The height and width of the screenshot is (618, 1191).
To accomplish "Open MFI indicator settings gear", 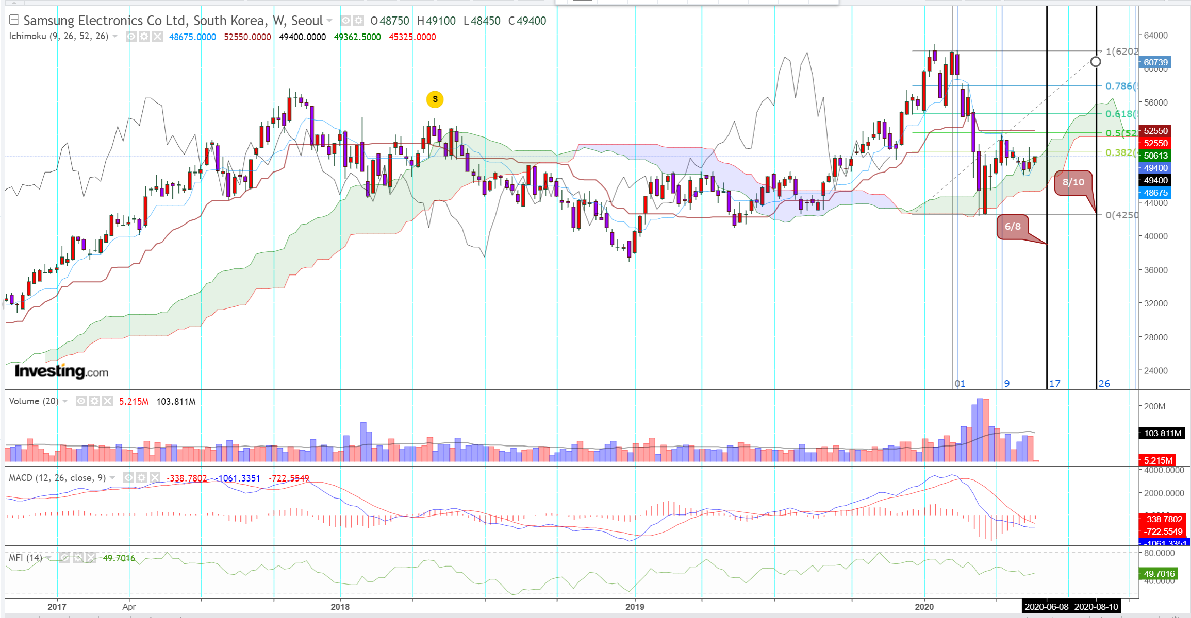I will click(78, 558).
